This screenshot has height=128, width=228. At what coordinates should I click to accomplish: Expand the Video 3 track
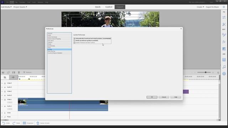tap(2, 83)
